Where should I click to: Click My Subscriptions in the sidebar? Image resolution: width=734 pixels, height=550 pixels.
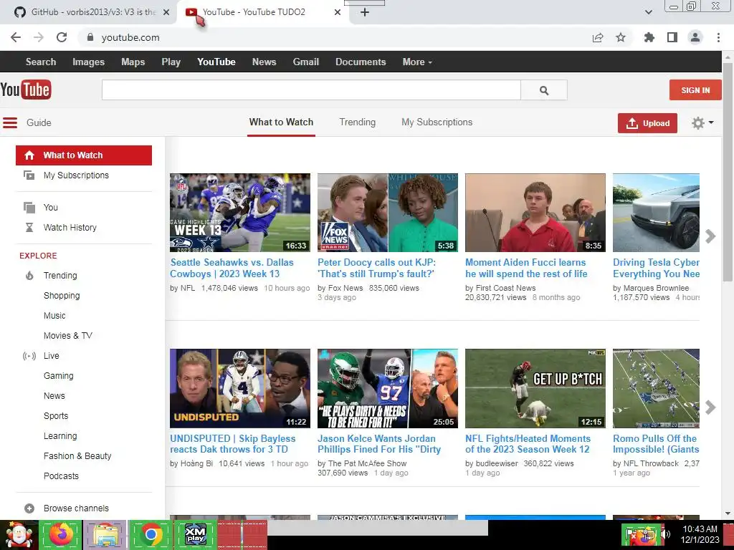click(x=76, y=175)
